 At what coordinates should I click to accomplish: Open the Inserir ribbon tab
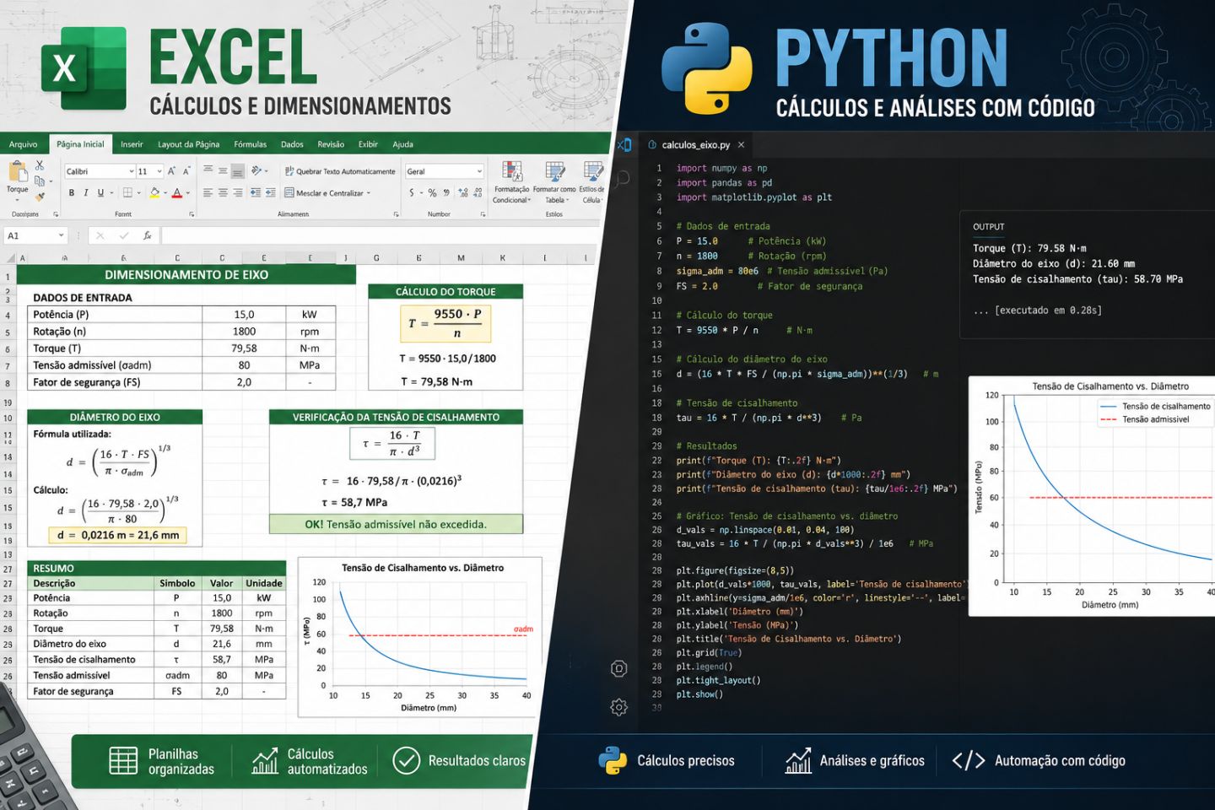[x=132, y=144]
